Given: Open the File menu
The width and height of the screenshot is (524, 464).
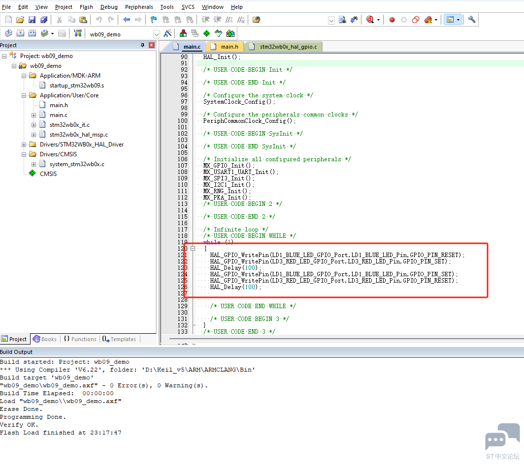Looking at the screenshot, I should click(6, 7).
